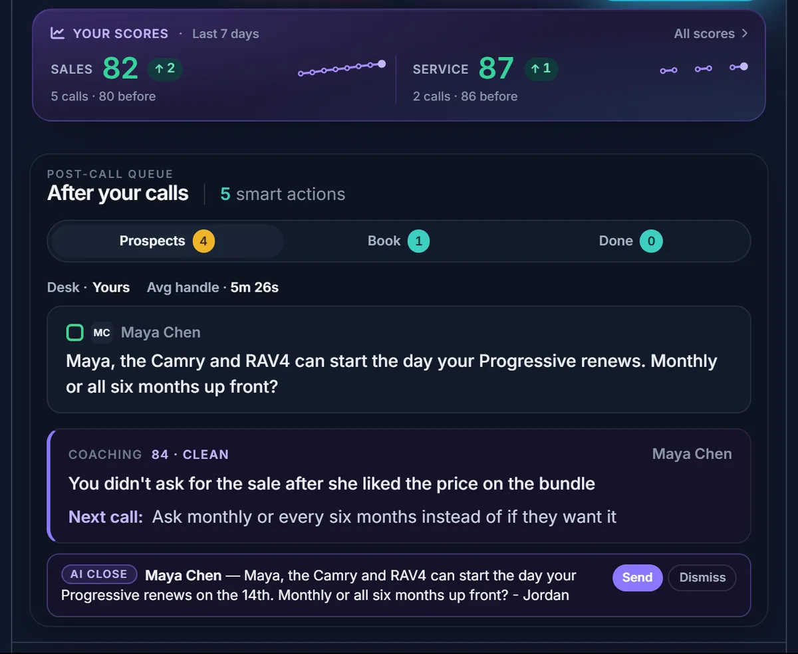Click the 'After your calls' heading
This screenshot has width=798, height=654.
118,193
